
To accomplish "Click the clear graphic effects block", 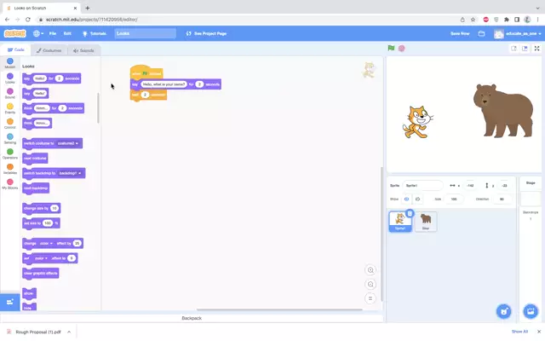I will [41, 274].
